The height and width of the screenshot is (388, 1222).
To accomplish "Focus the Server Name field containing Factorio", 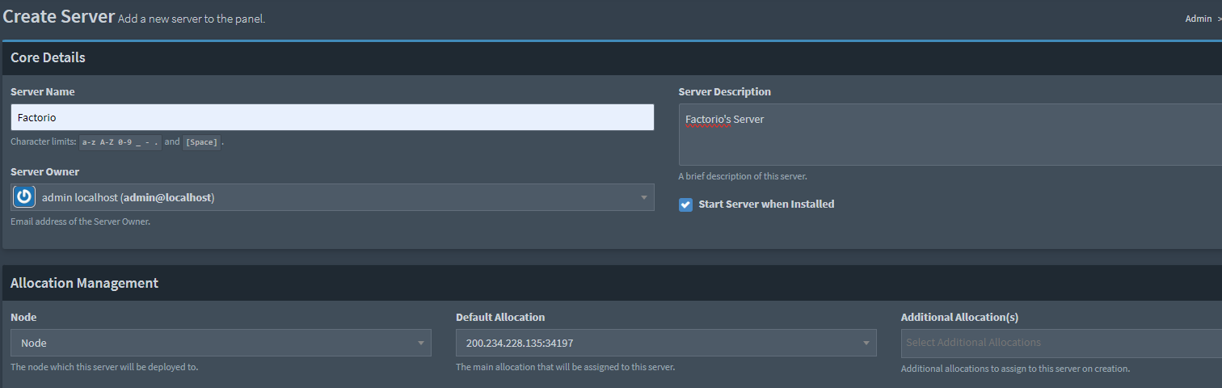I will point(332,117).
